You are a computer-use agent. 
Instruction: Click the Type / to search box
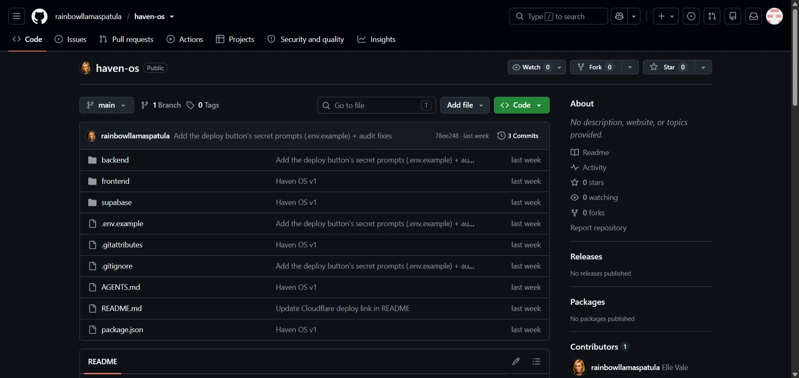pyautogui.click(x=558, y=16)
